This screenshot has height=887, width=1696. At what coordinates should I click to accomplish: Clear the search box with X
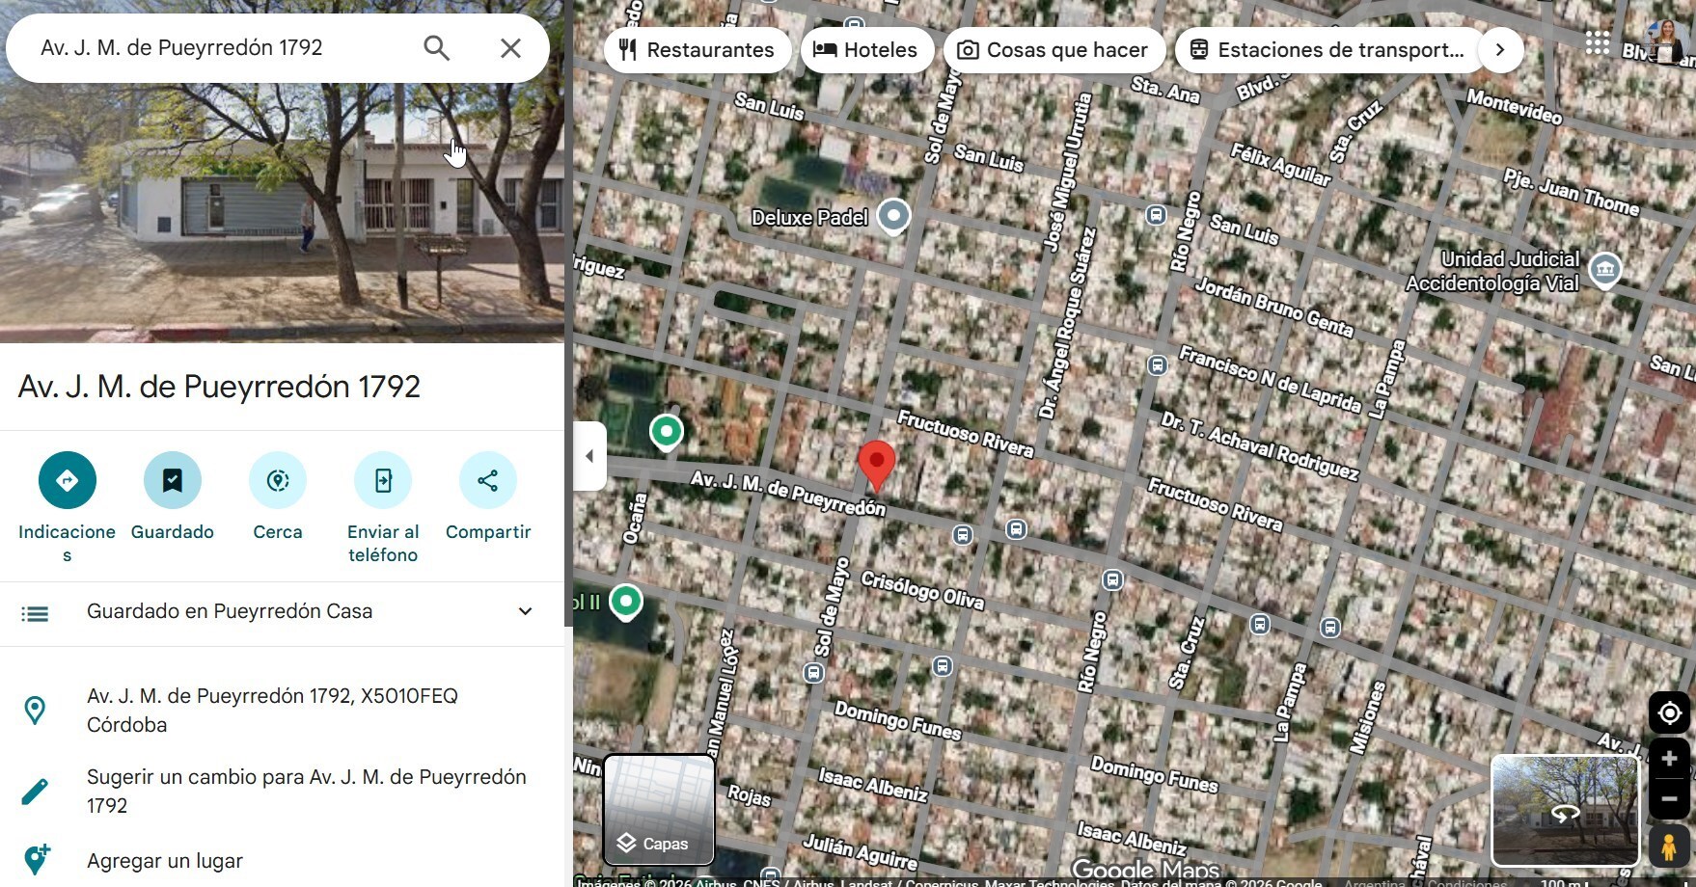(510, 48)
